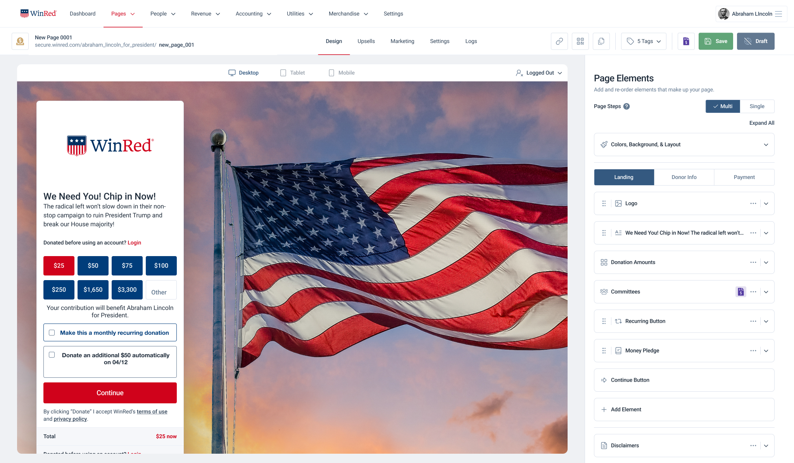Check the monthly recurring donation checkbox

[52, 333]
